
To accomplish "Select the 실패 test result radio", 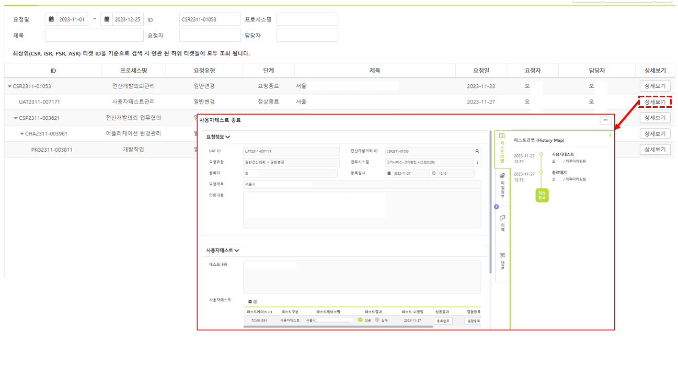I will click(377, 320).
